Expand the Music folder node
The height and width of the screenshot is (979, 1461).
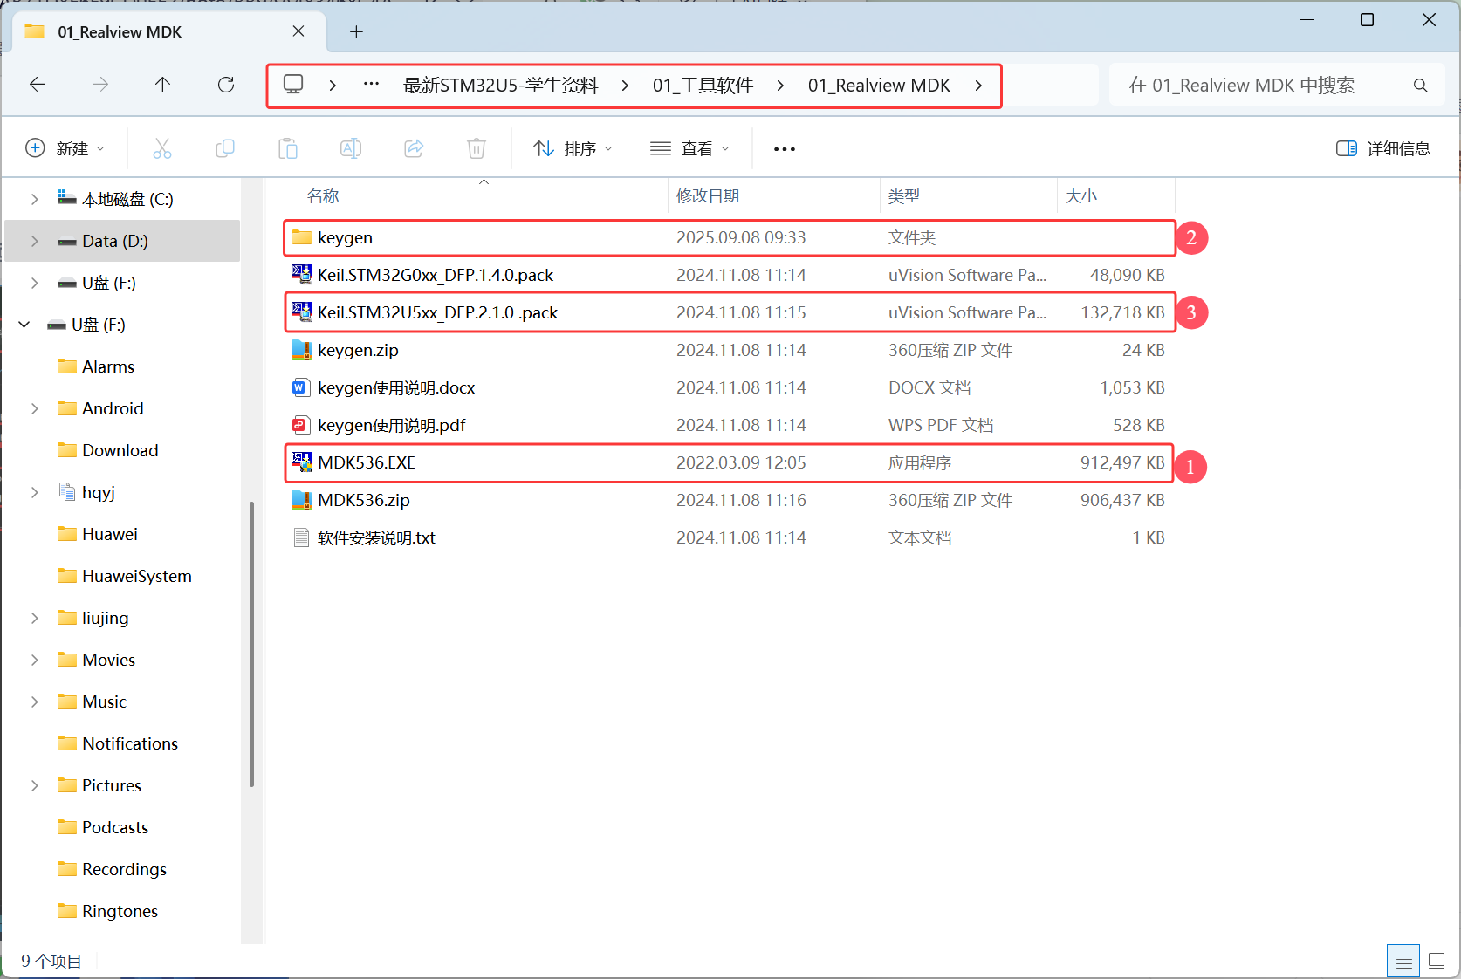coord(34,702)
